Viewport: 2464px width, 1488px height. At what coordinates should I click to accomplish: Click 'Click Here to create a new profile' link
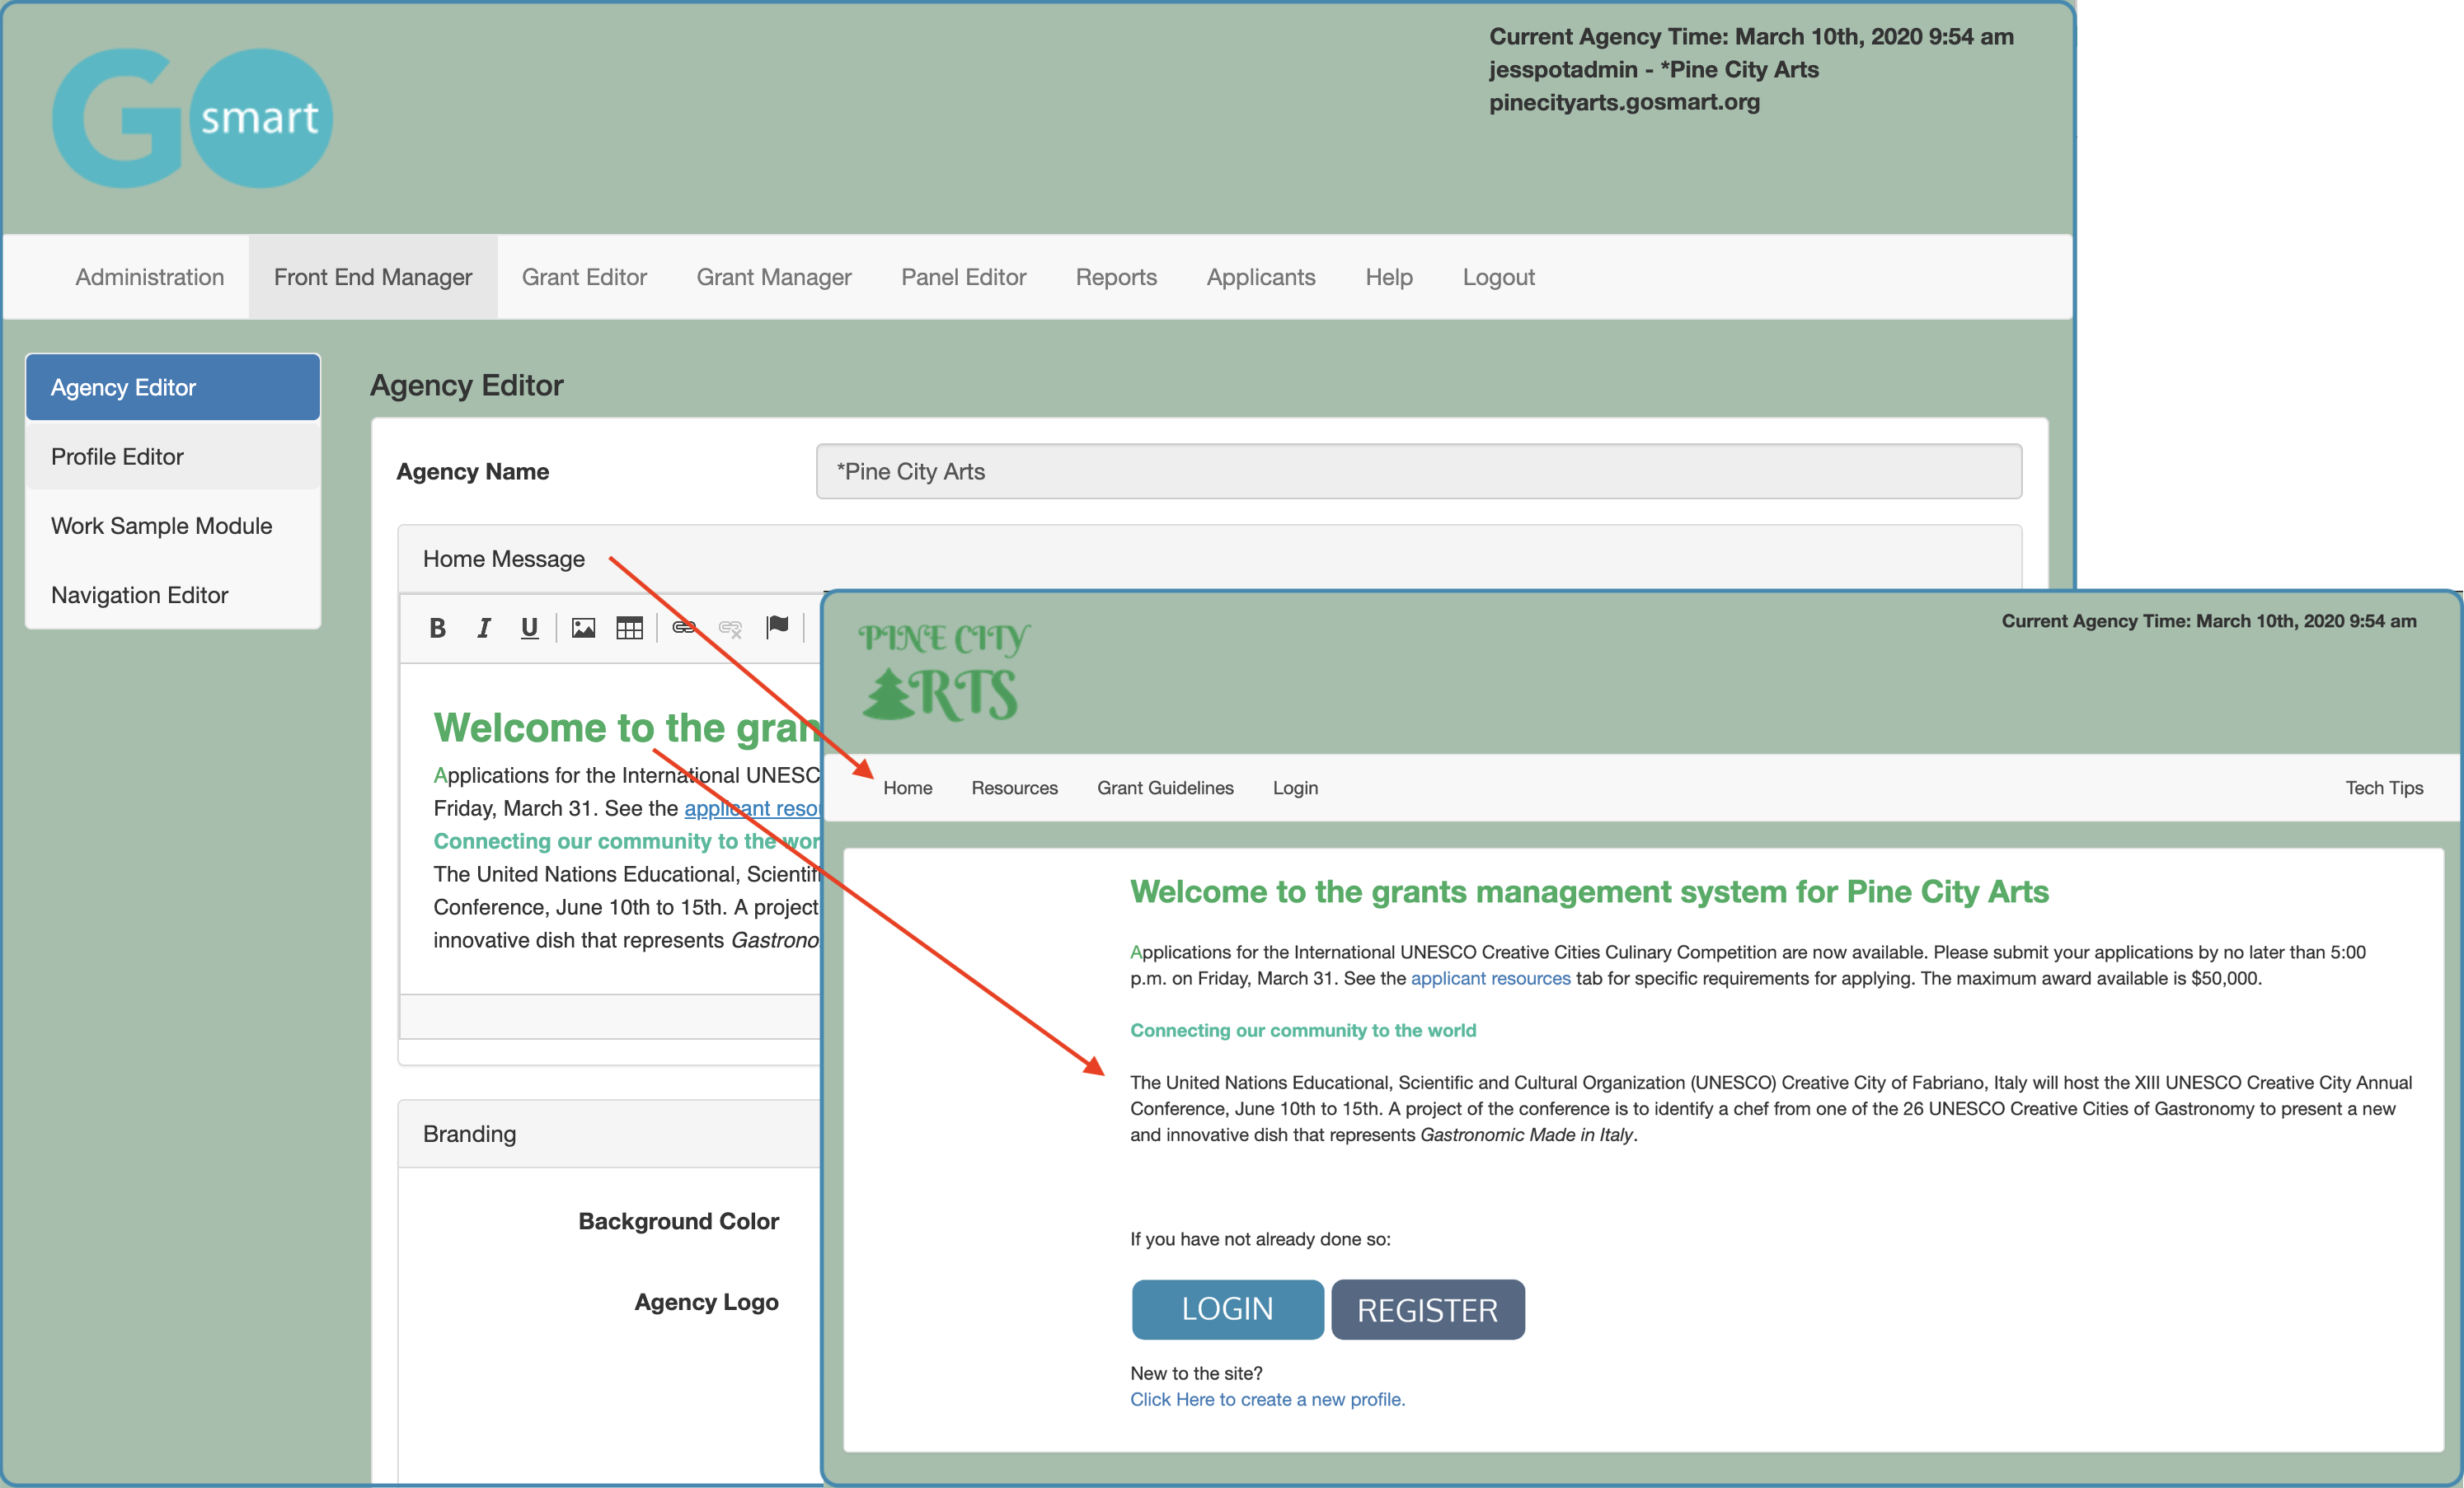coord(1267,1399)
